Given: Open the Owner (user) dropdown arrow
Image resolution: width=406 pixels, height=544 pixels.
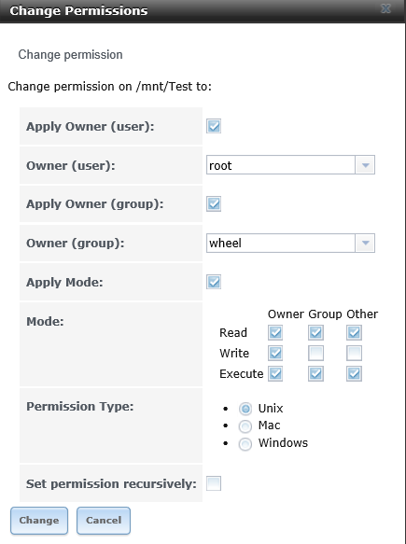Looking at the screenshot, I should (365, 165).
